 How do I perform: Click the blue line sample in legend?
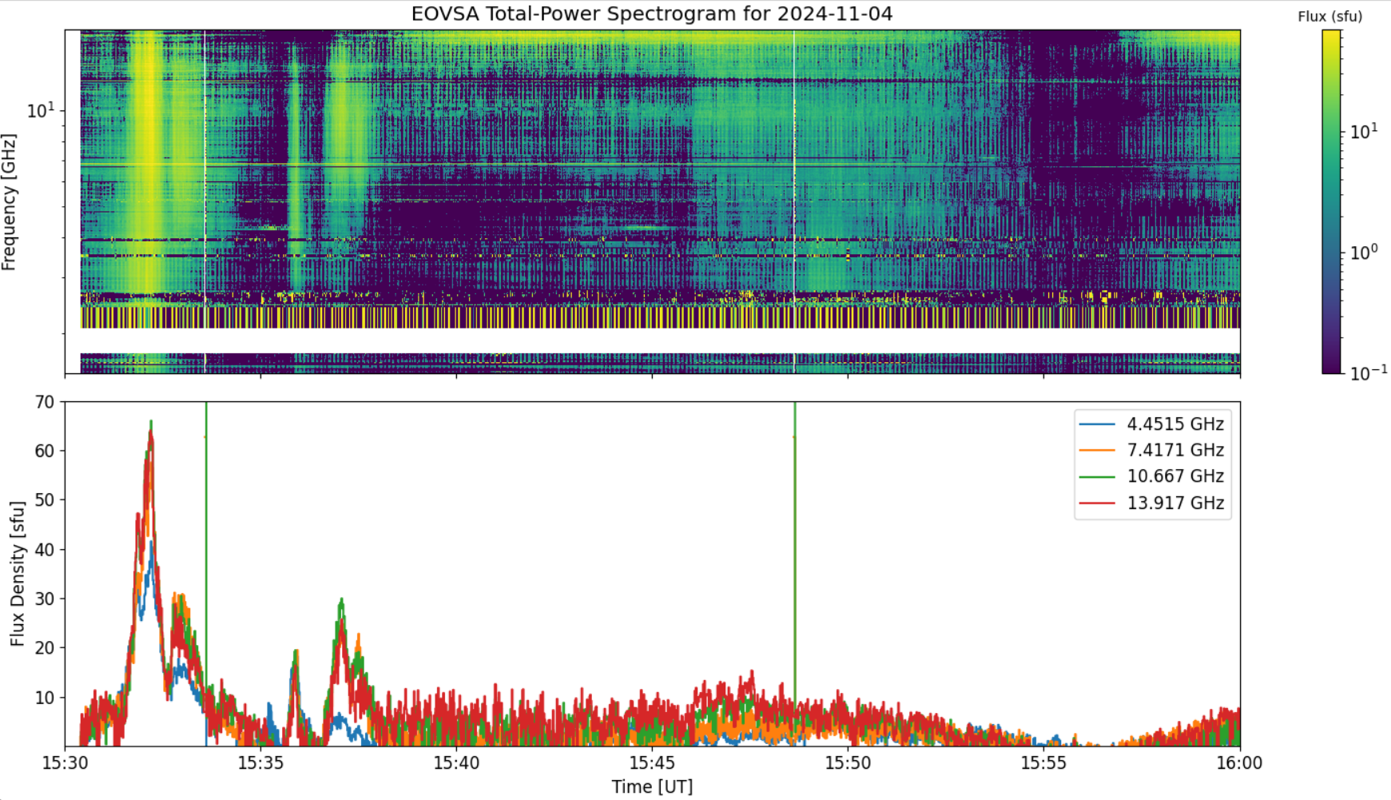pos(1096,424)
